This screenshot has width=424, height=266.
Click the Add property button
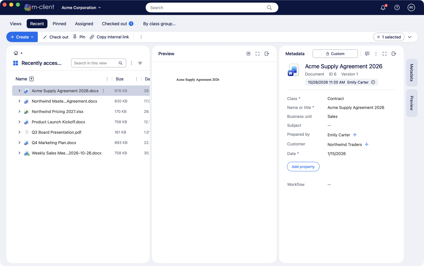point(303,167)
